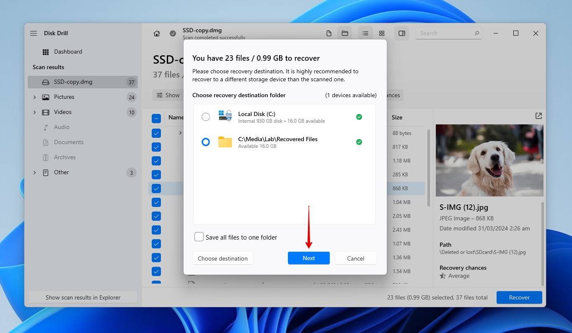This screenshot has height=333, width=572.
Task: Open Pictures category in sidebar
Action: point(83,97)
